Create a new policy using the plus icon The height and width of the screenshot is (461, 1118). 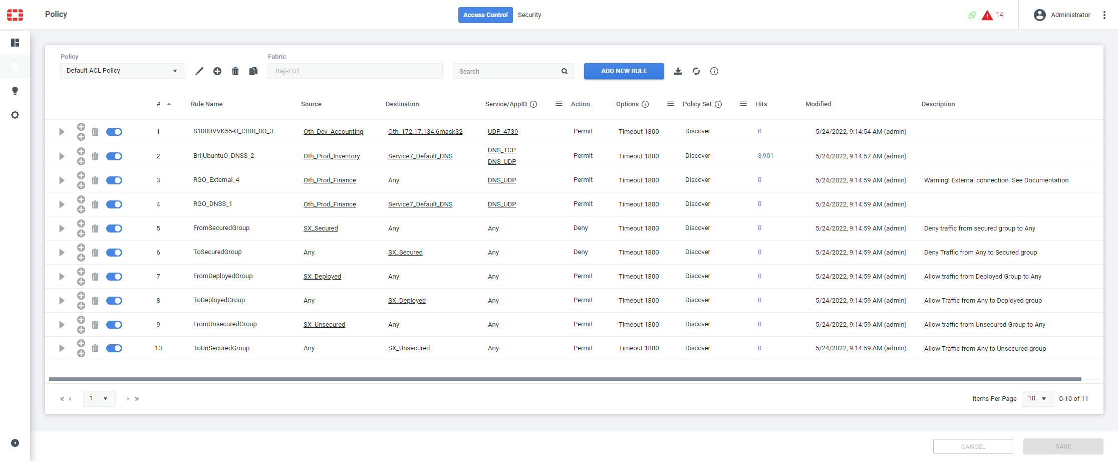tap(217, 71)
